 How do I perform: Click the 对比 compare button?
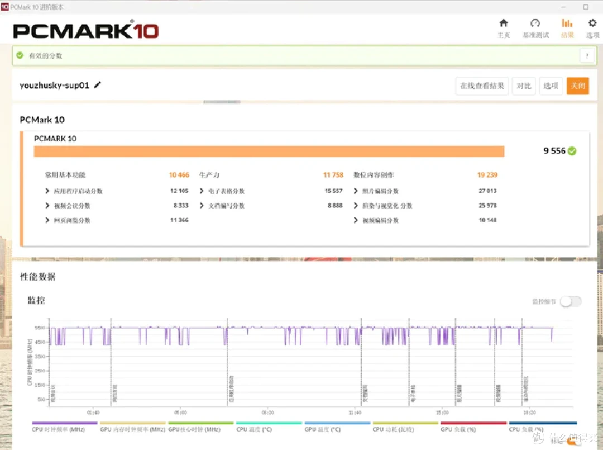point(523,86)
